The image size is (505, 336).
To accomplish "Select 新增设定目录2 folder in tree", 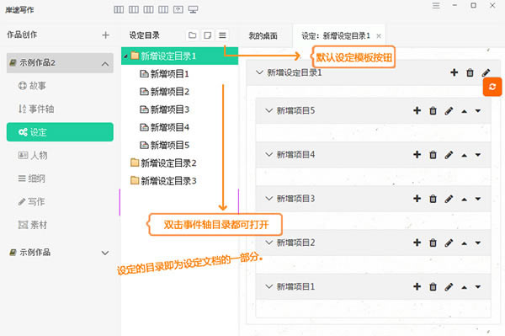I will [x=163, y=163].
